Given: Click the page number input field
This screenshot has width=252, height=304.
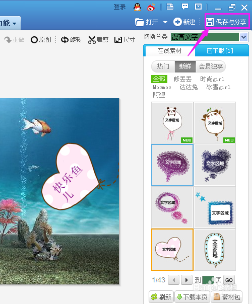Looking at the screenshot, I should click(208, 280).
